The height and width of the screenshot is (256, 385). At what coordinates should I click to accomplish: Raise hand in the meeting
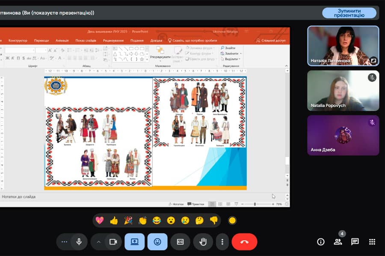[203, 242]
